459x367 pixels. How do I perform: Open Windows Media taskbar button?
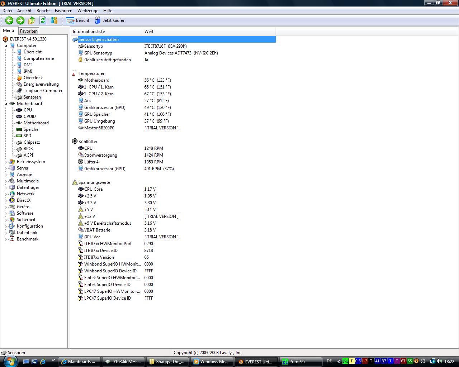[x=212, y=362]
